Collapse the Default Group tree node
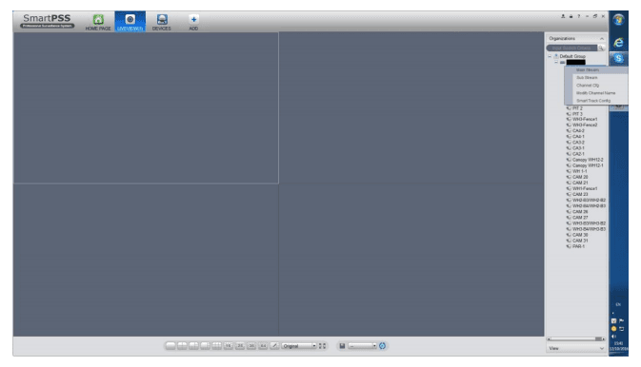This screenshot has height=367, width=641. (x=550, y=56)
